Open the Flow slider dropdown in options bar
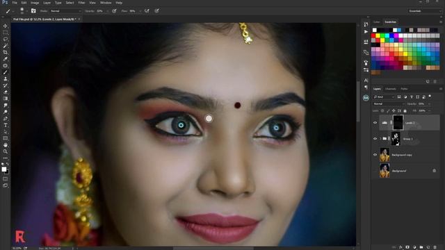The image size is (445, 250). point(140,11)
